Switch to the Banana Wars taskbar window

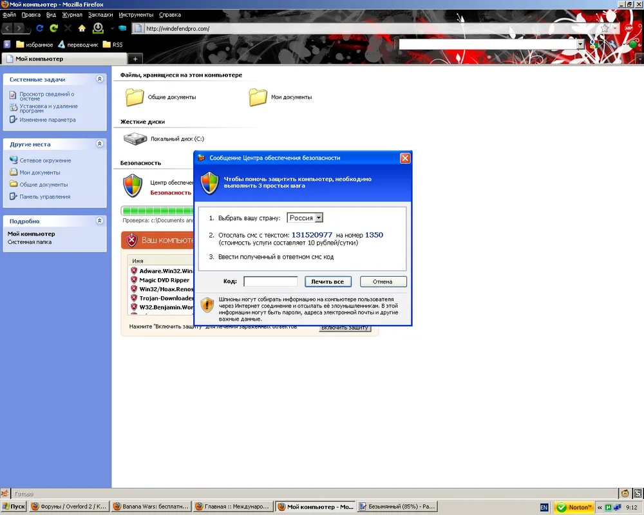(x=151, y=507)
